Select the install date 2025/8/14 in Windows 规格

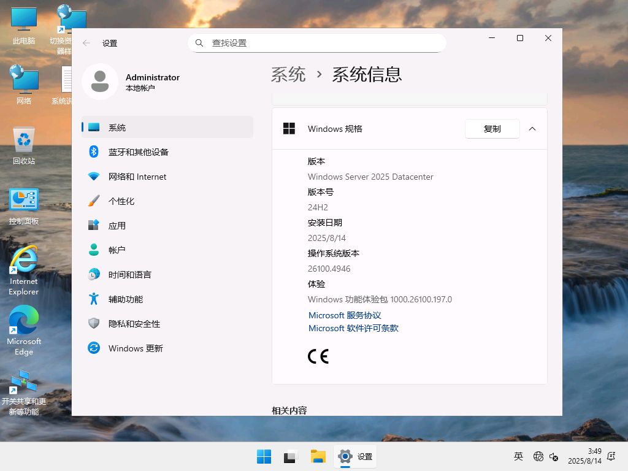(x=326, y=238)
